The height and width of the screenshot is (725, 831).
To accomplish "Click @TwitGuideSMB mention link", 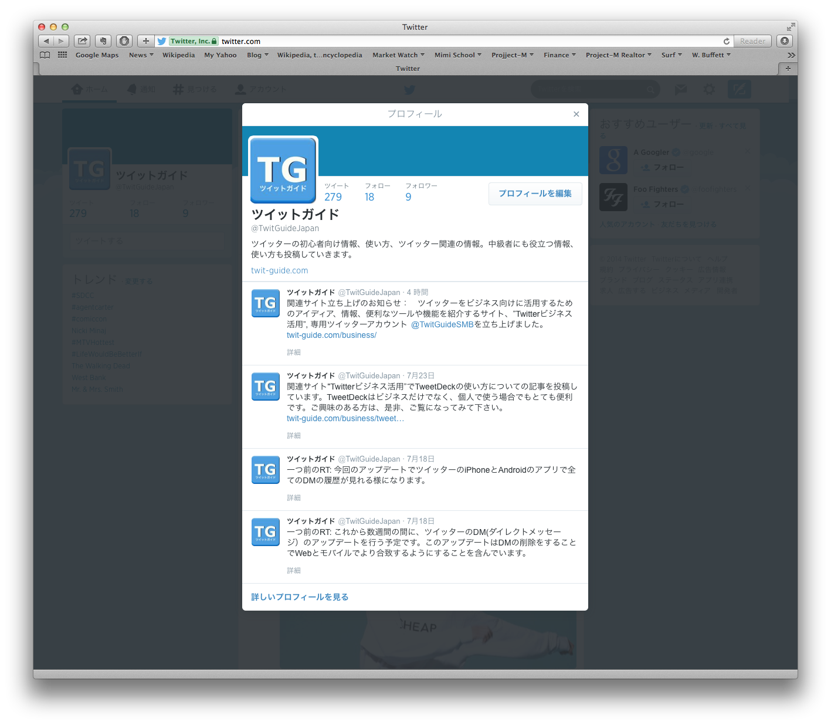I will click(x=442, y=324).
